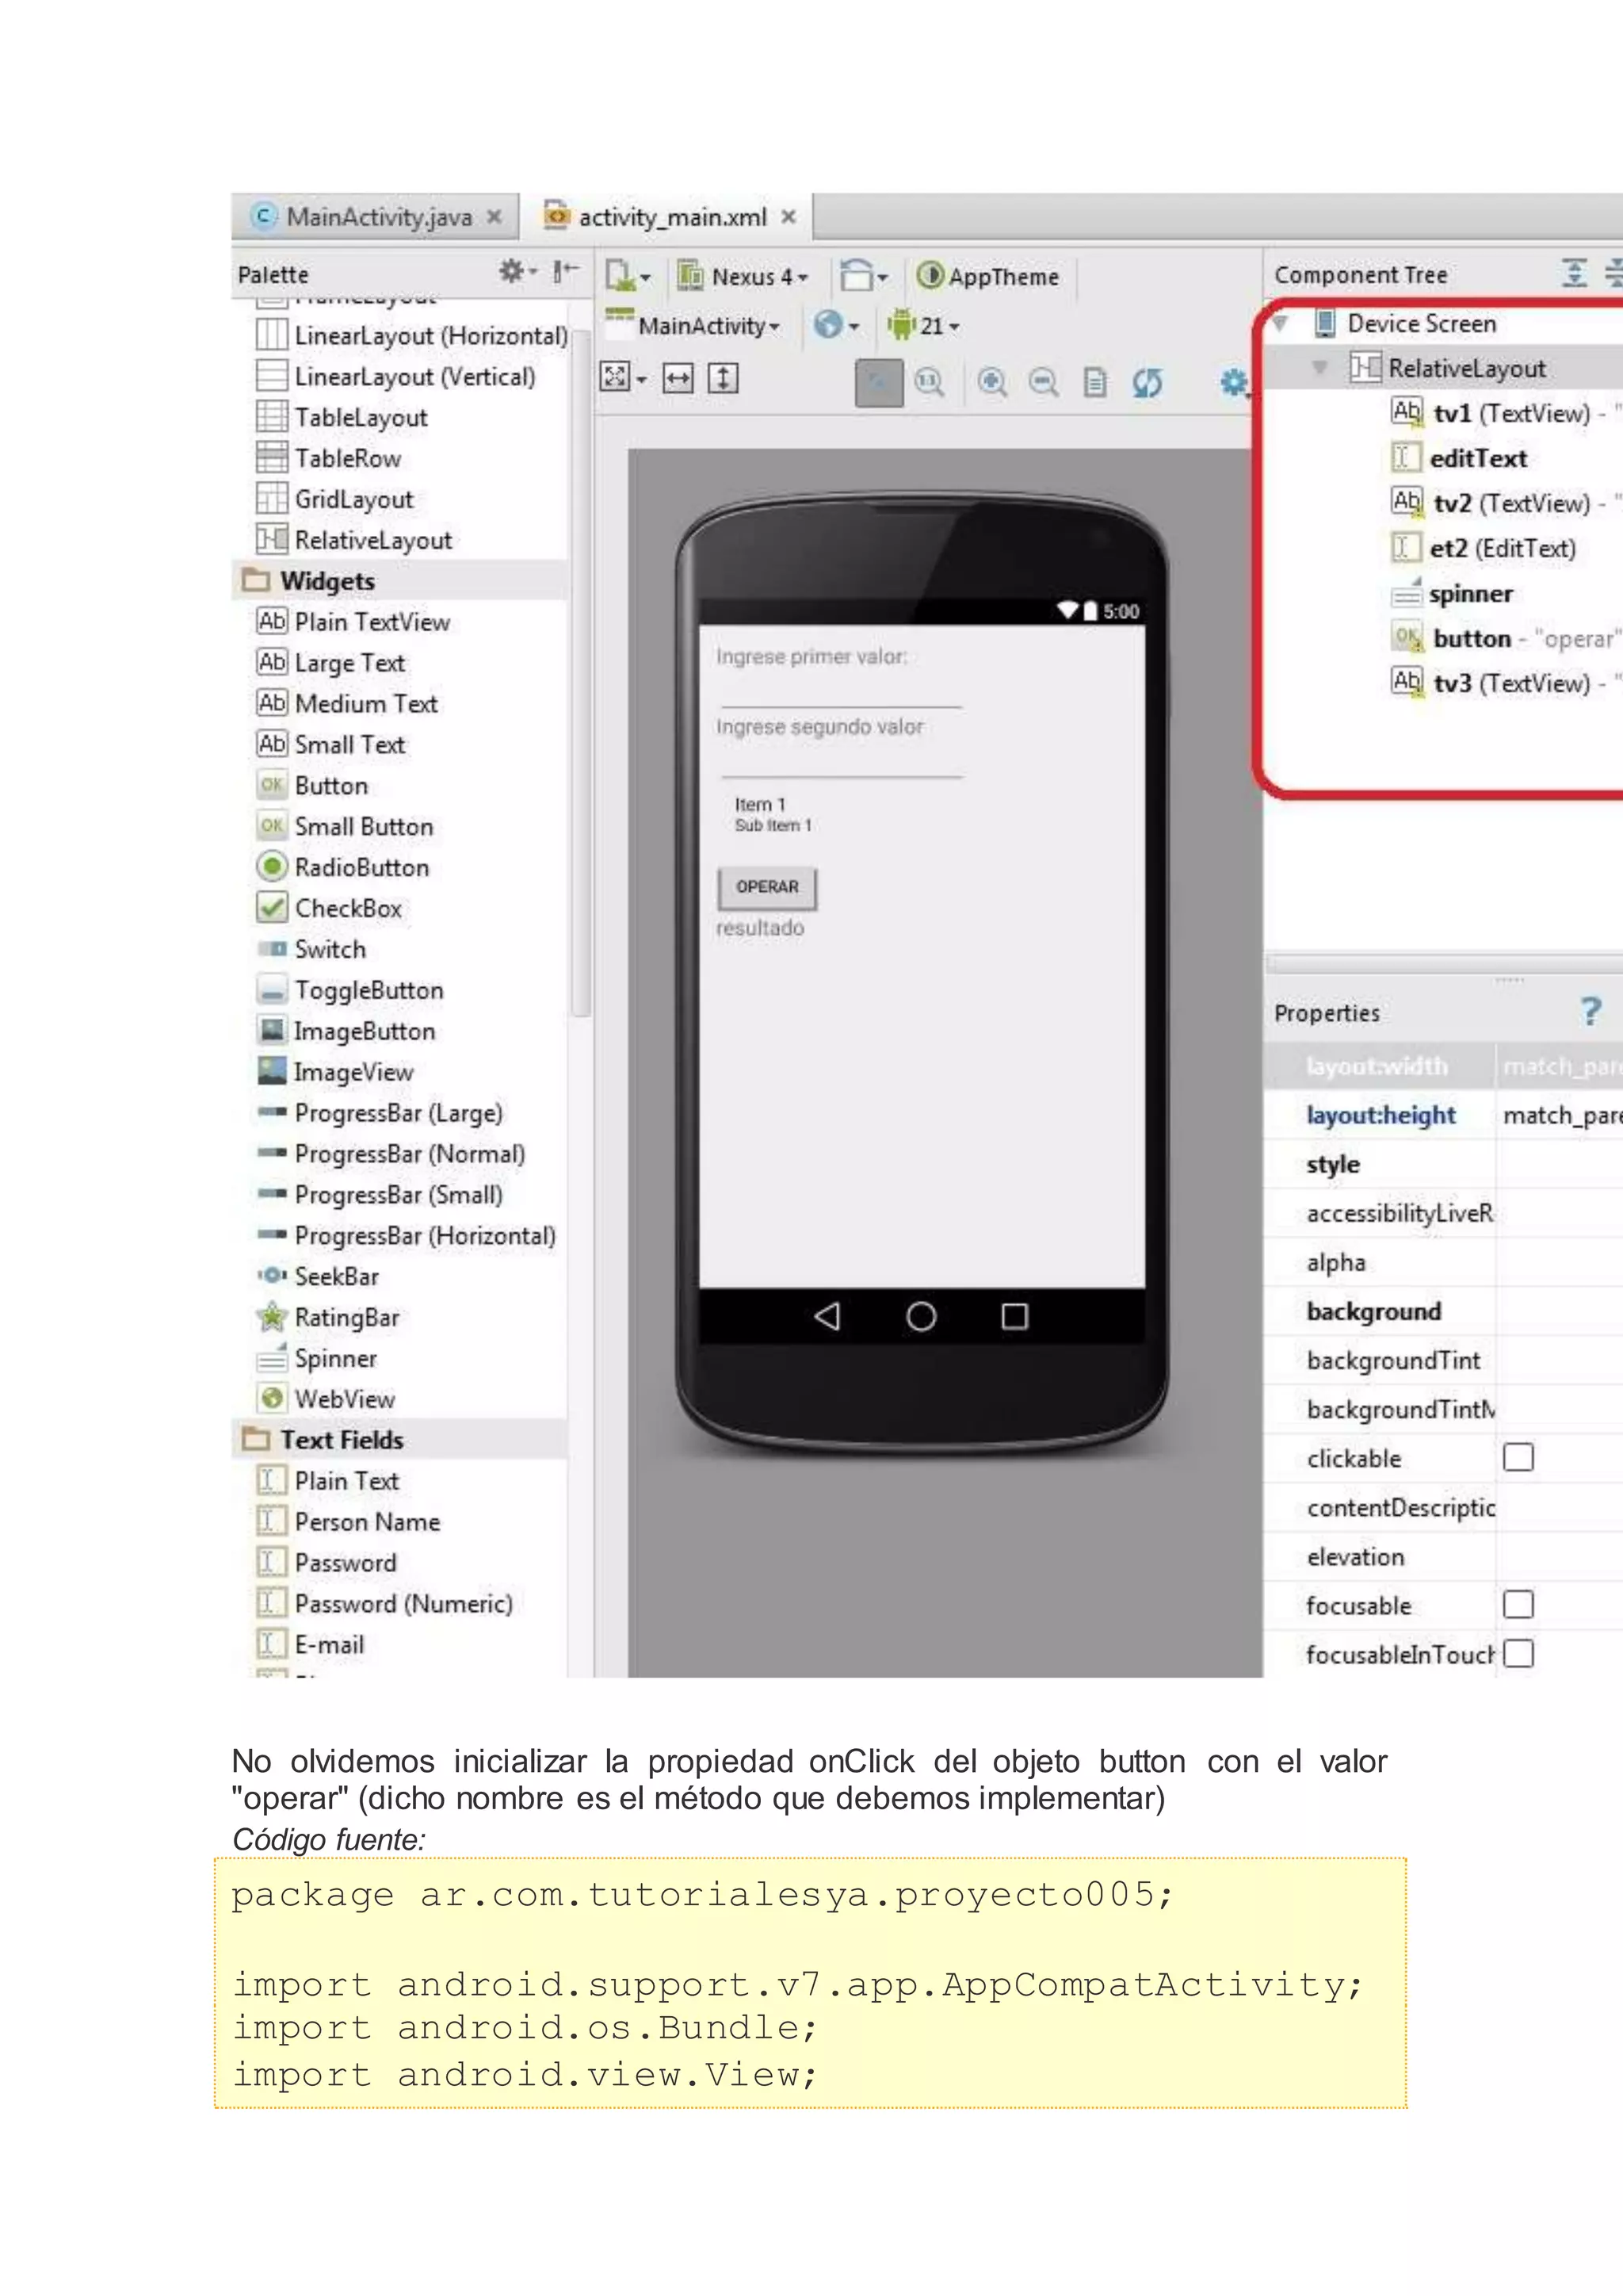
Task: Pick the Button widget in palette
Action: coord(311,786)
